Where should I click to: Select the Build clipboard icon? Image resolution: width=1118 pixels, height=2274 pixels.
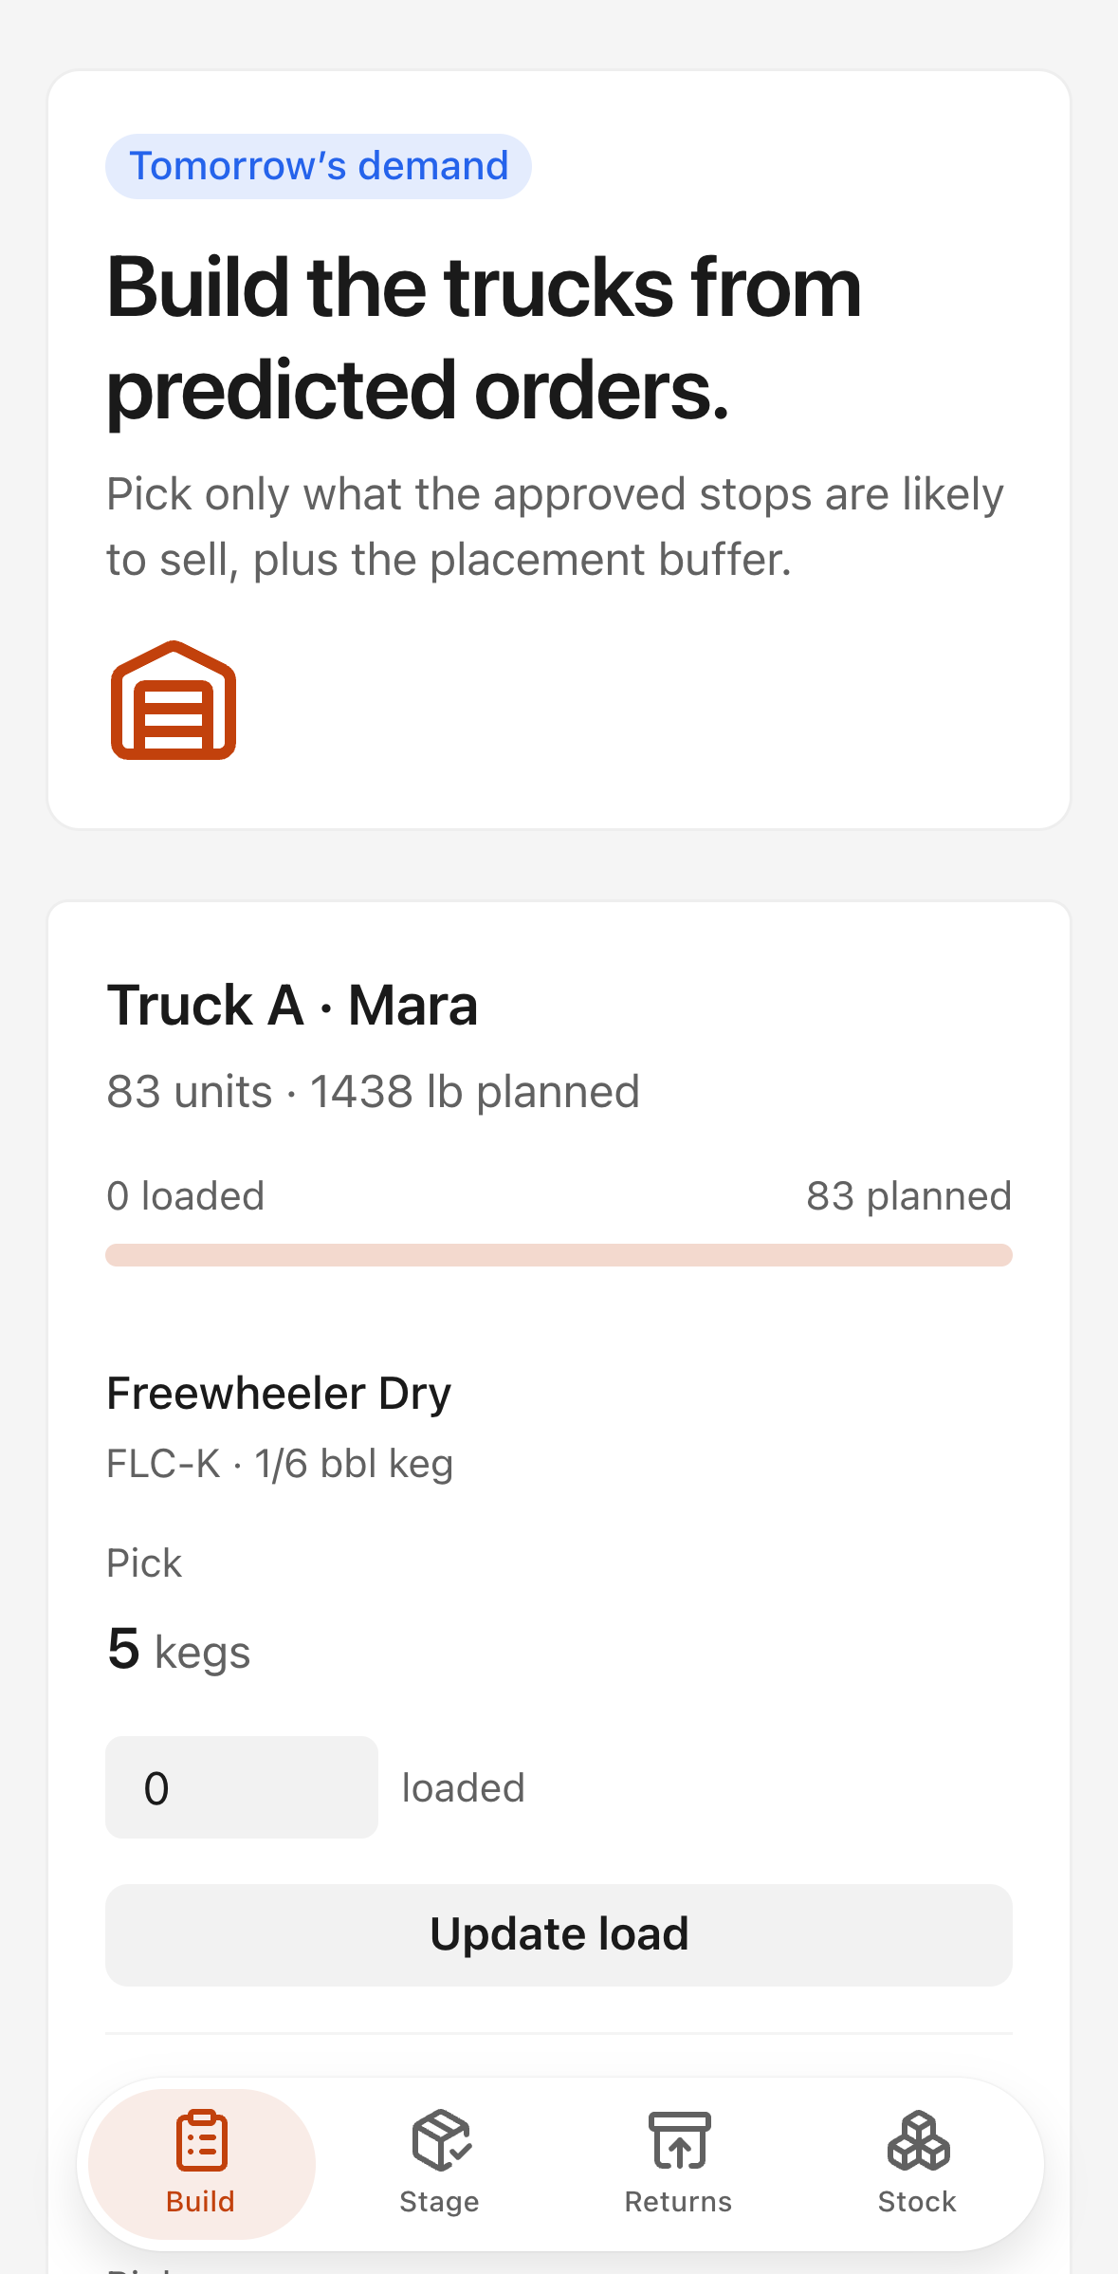click(201, 2140)
